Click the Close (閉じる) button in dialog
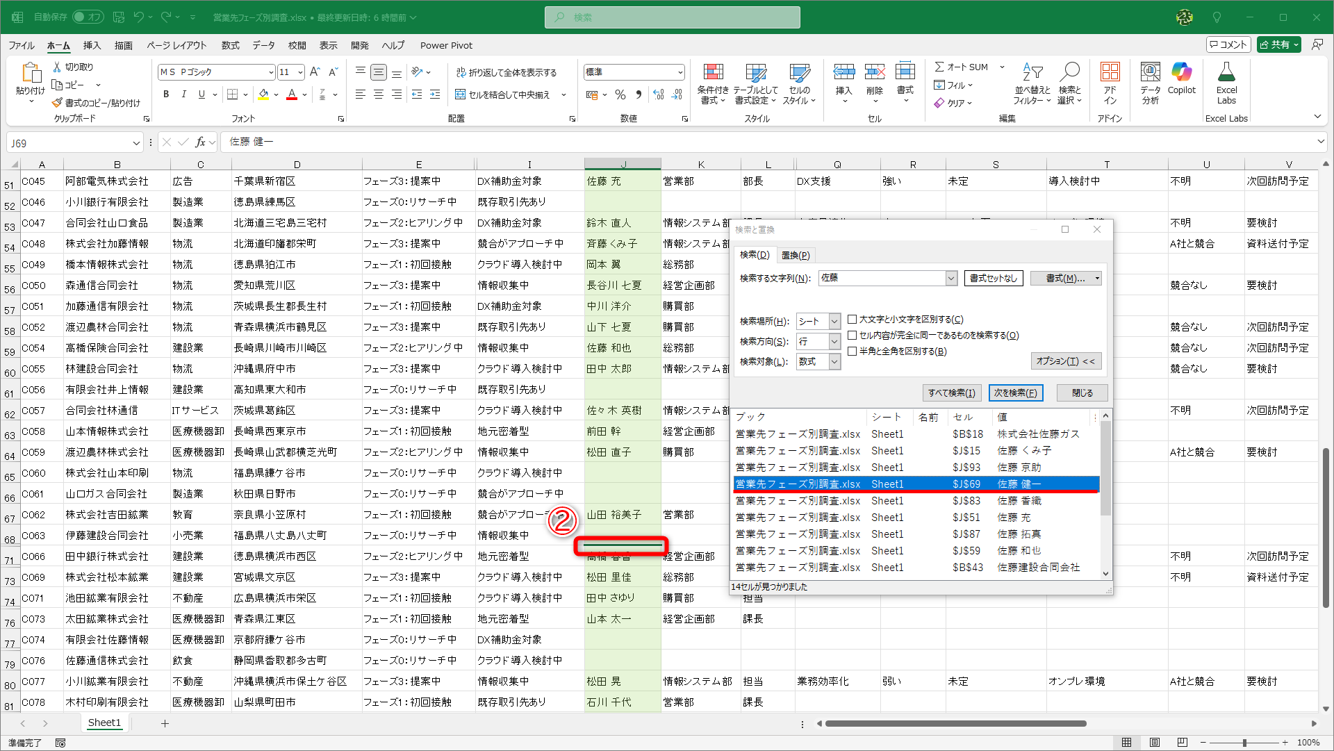This screenshot has height=751, width=1334. 1081,393
